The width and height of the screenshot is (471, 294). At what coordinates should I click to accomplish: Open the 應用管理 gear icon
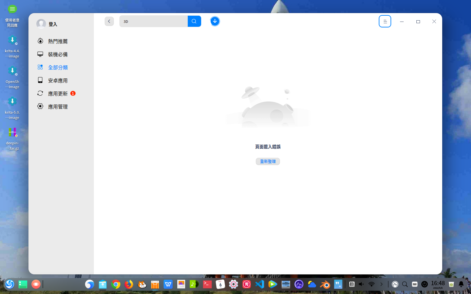[x=40, y=106]
